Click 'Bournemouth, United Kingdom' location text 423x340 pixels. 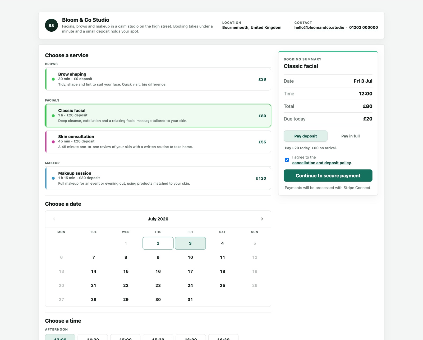coord(252,27)
